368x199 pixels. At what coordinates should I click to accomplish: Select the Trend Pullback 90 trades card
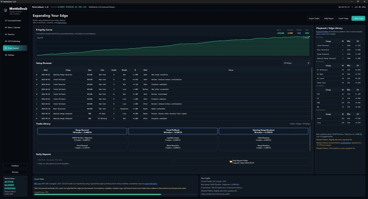[x=173, y=131]
